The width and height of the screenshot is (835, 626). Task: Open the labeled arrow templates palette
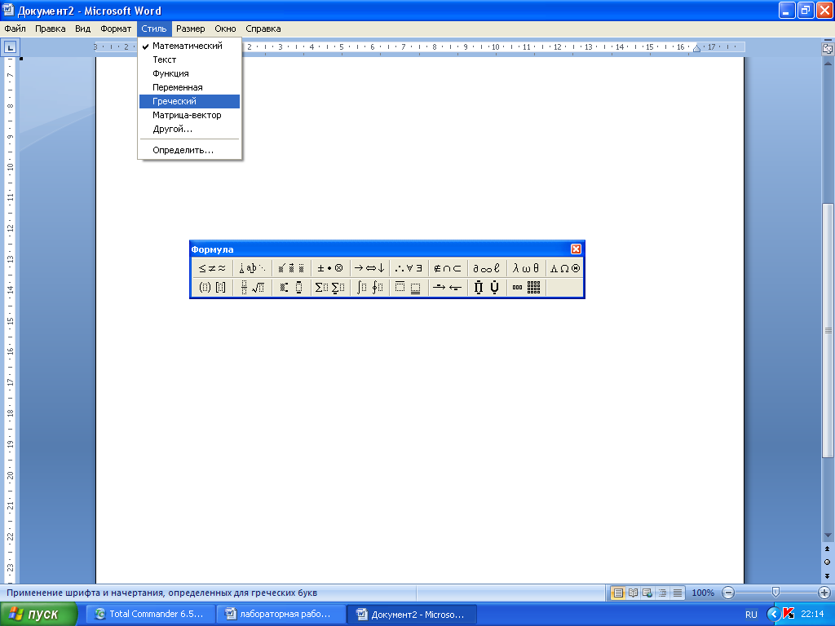pyautogui.click(x=448, y=288)
